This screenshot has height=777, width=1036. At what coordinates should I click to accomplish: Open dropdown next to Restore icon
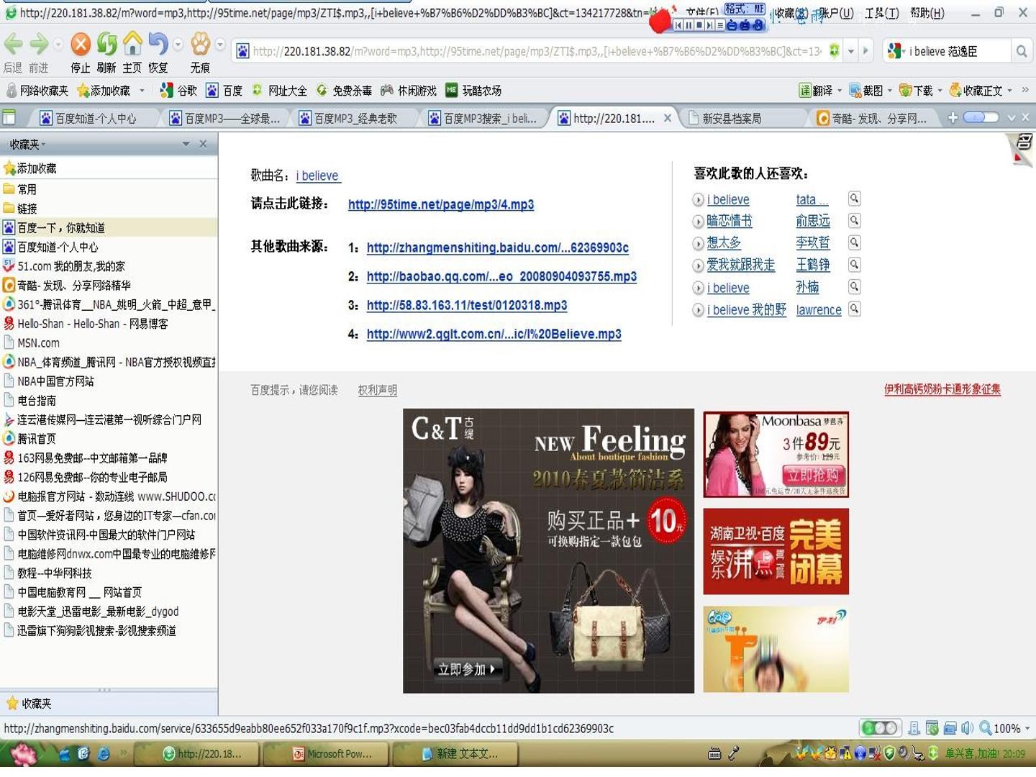pos(178,45)
